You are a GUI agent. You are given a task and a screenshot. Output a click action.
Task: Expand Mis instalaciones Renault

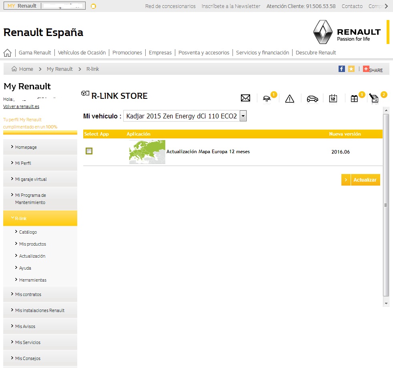[x=40, y=310]
